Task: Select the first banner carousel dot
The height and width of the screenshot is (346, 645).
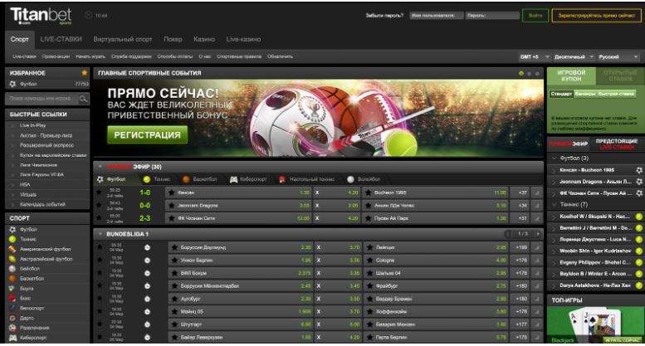Action: [x=519, y=74]
